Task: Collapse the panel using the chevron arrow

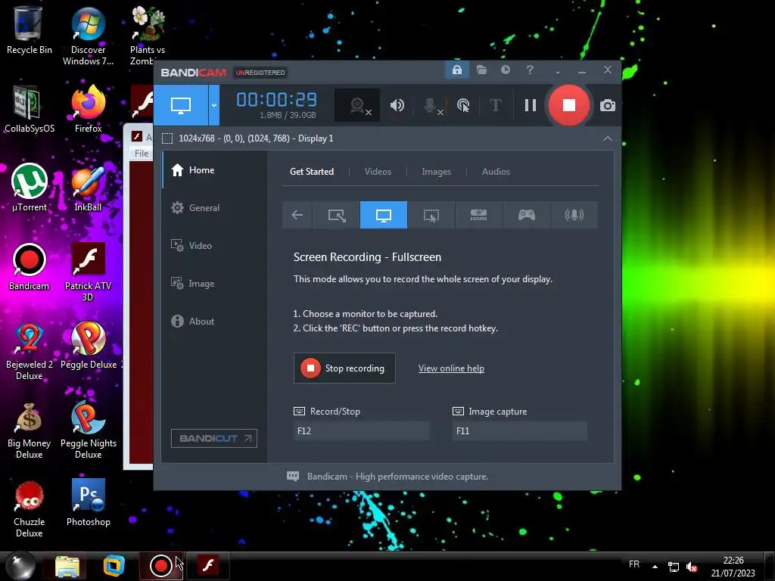Action: click(608, 139)
